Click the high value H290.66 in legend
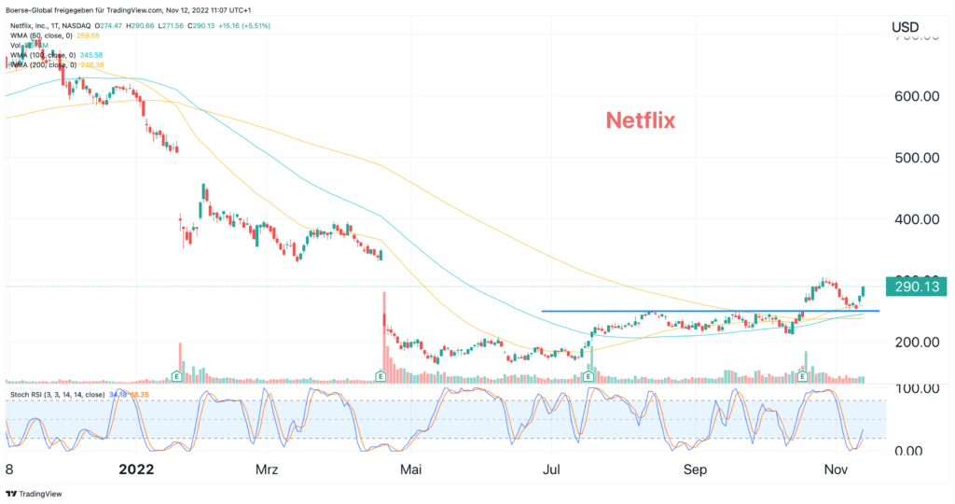The image size is (955, 504). (140, 25)
